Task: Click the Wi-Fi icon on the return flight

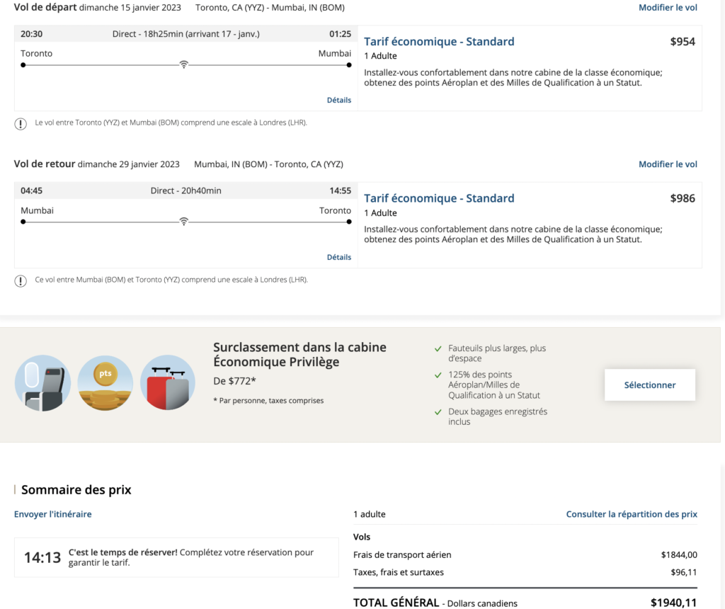Action: tap(184, 222)
